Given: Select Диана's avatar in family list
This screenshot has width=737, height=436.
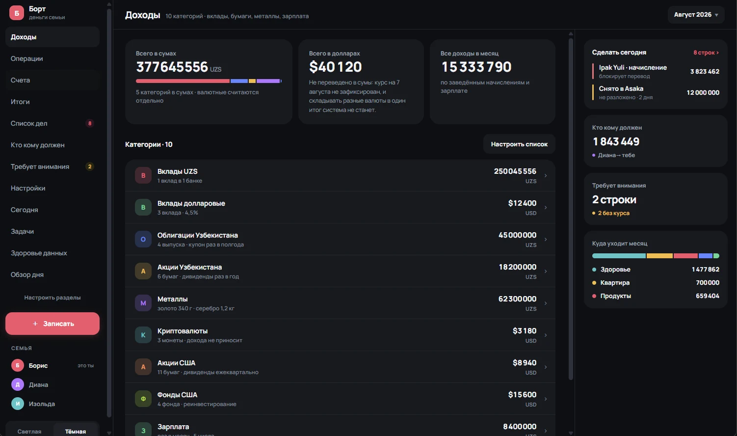Looking at the screenshot, I should coord(18,384).
